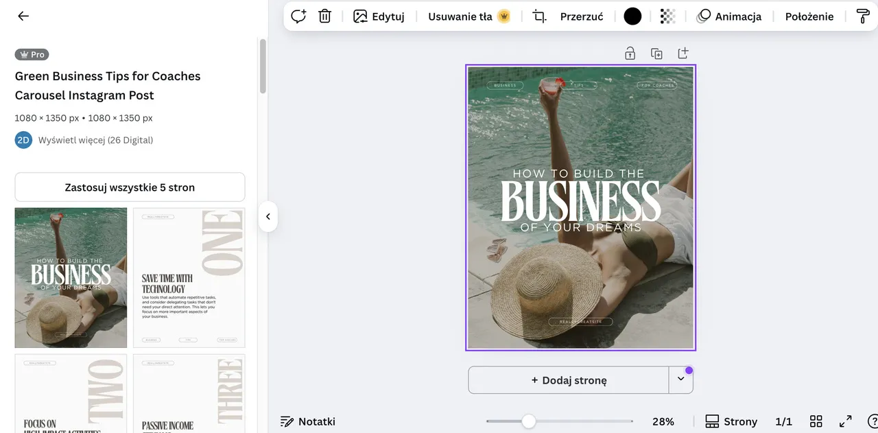Viewport: 878px width, 433px height.
Task: Duplicate the page using the duplicate icon
Action: pyautogui.click(x=656, y=54)
